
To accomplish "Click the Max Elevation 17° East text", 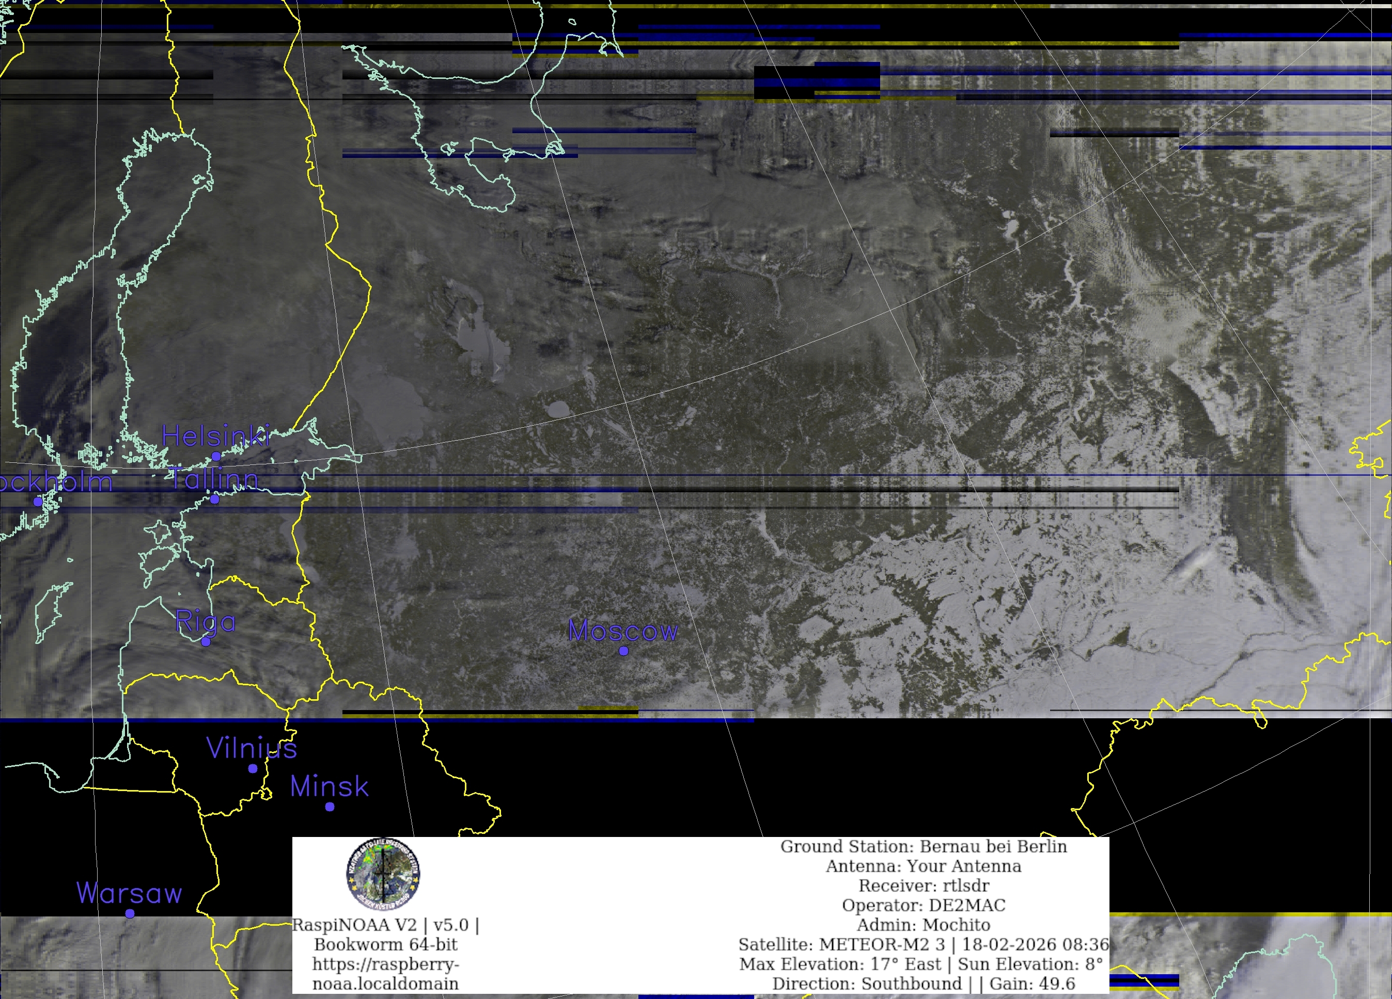I will (840, 964).
